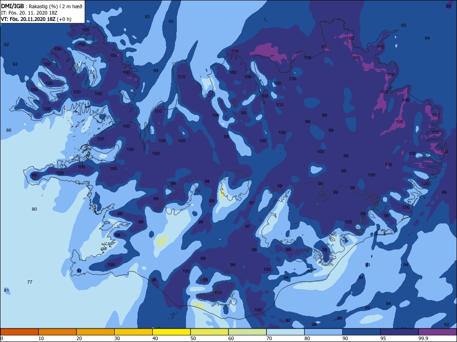
Task: Click the 'IT: Fös. 20. 11. 2020 18Z' line
Action: coord(29,13)
